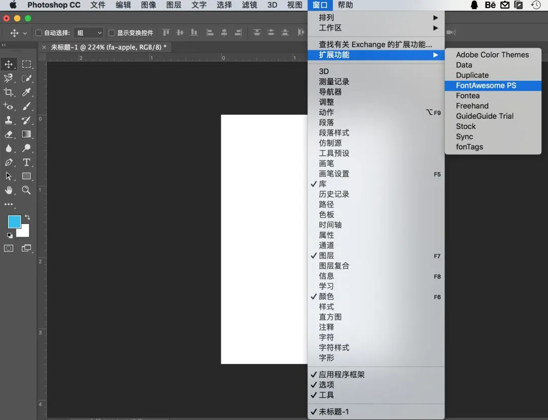548x420 pixels.
Task: Open the 历史记录 panel entry
Action: coord(376,194)
